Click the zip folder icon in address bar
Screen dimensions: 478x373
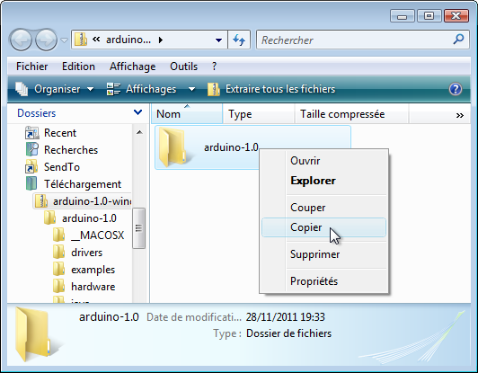point(81,40)
